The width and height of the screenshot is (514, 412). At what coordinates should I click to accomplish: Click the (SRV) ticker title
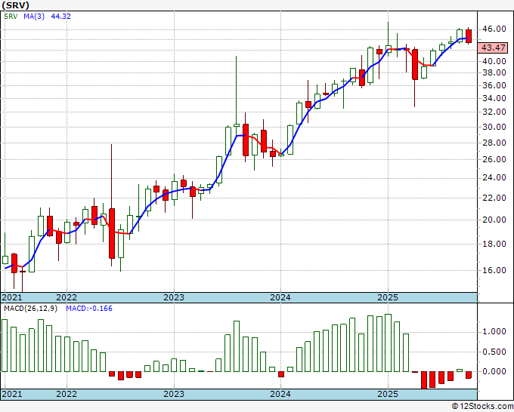point(16,6)
